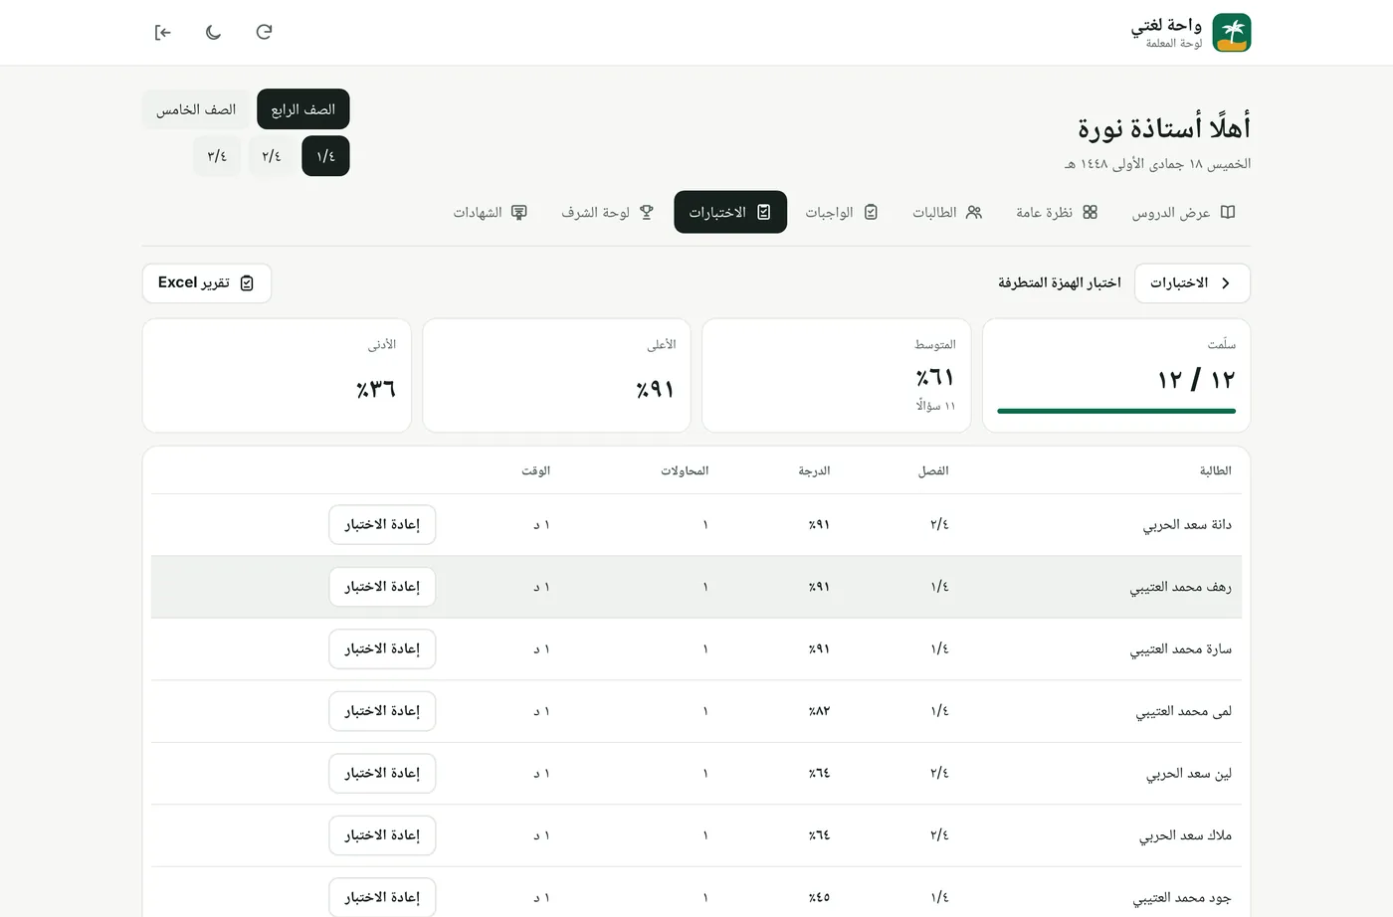Click the average score ٪٦١ card

coord(837,376)
